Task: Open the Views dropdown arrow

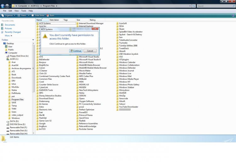Action: pos(29,15)
